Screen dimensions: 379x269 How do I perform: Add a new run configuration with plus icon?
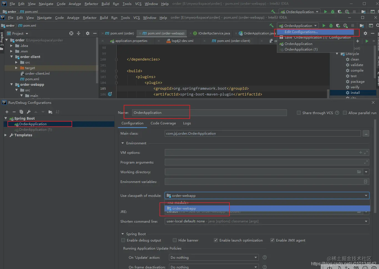coord(7,112)
